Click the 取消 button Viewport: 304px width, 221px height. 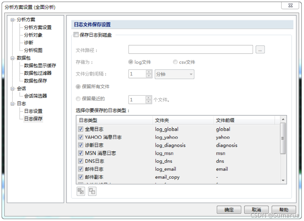pyautogui.click(x=256, y=210)
